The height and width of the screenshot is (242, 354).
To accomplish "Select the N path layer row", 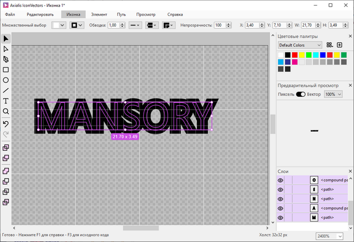I will pos(313,199).
